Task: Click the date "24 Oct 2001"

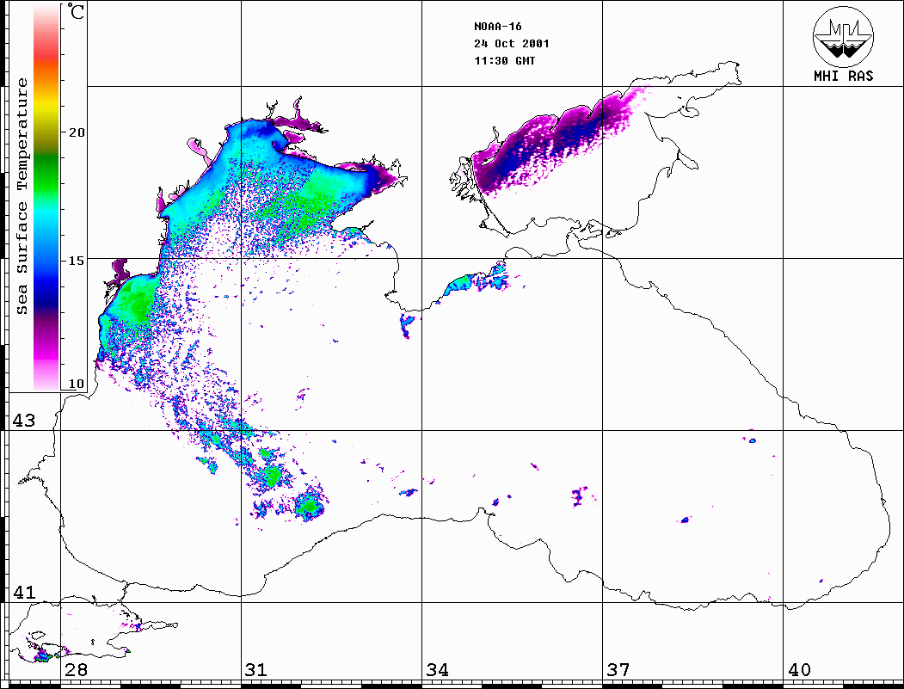Action: click(512, 44)
